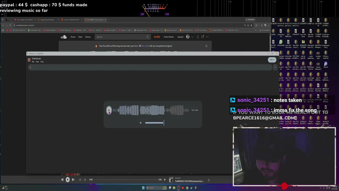Viewport: 339px width, 191px height.
Task: Open the SoundCloud profile avatar menu
Action: [188, 37]
